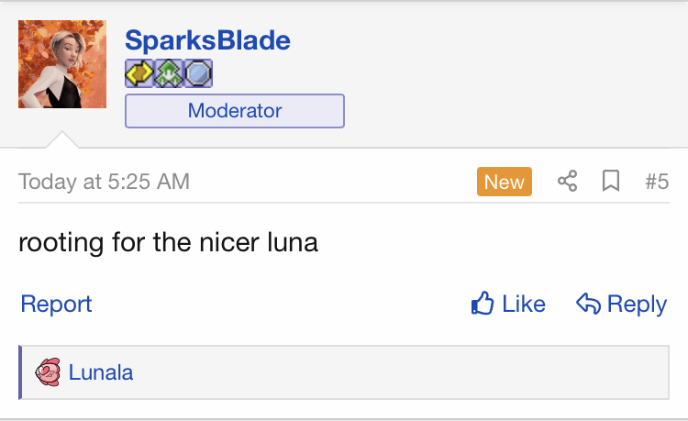Open the full reactions list bar

(344, 372)
